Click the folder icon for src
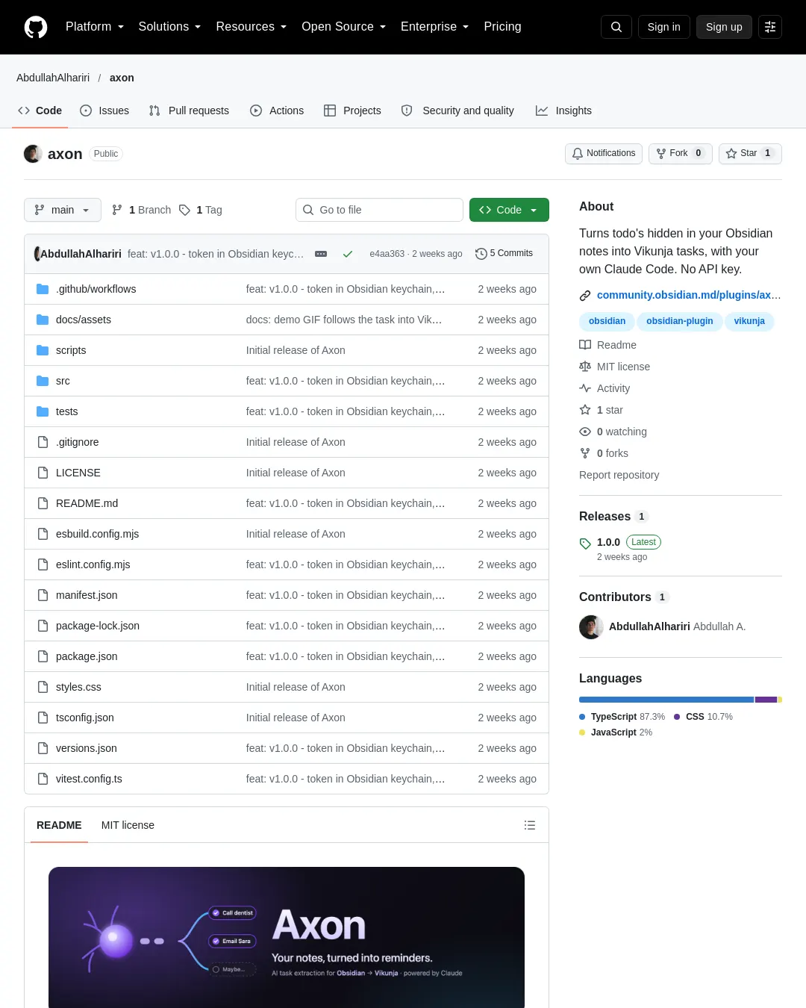This screenshot has height=1008, width=806. 43,381
